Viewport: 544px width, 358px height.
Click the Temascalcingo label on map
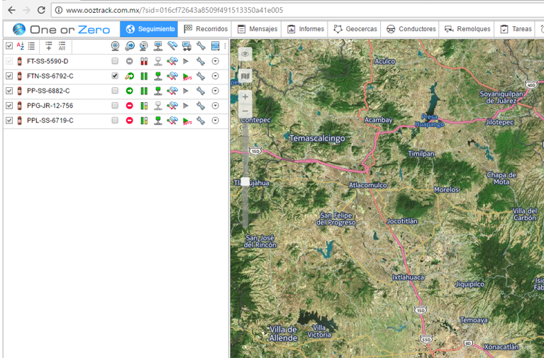point(318,138)
